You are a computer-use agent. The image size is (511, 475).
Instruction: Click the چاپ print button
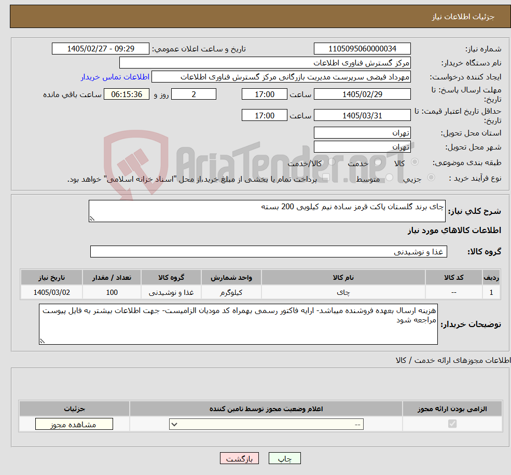click(284, 458)
